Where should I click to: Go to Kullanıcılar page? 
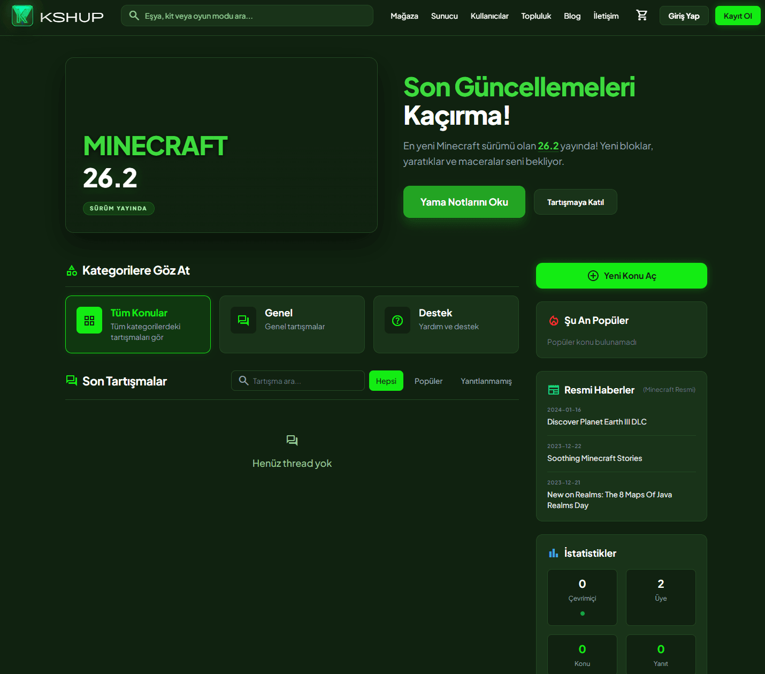pyautogui.click(x=489, y=16)
